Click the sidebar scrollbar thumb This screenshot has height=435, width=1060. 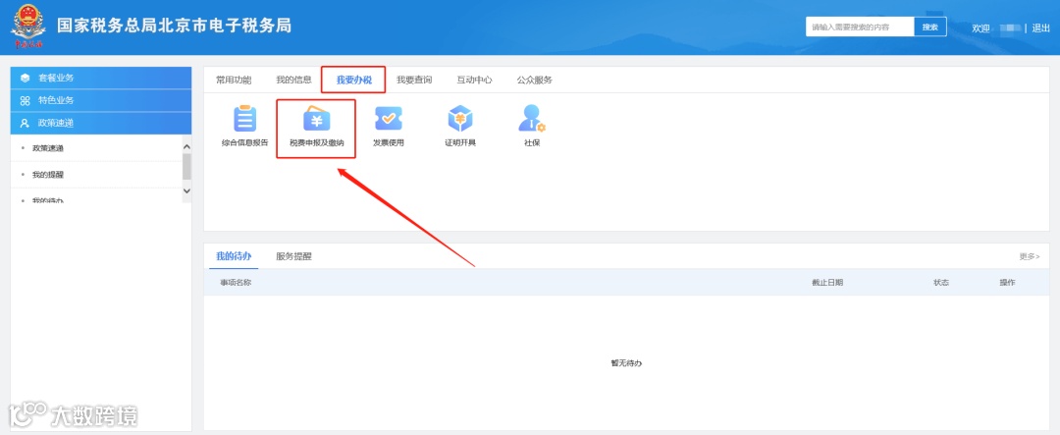187,166
